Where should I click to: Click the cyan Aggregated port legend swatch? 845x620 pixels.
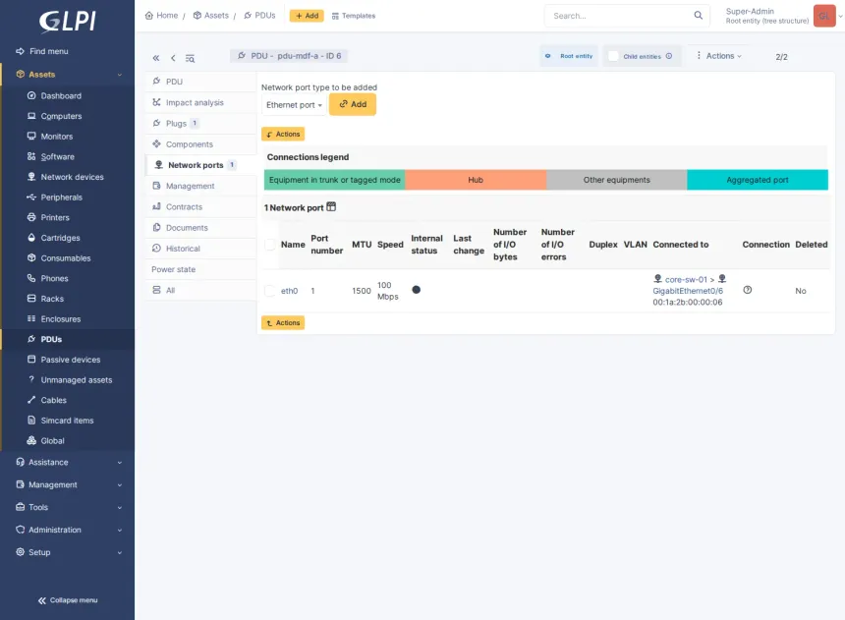click(758, 180)
